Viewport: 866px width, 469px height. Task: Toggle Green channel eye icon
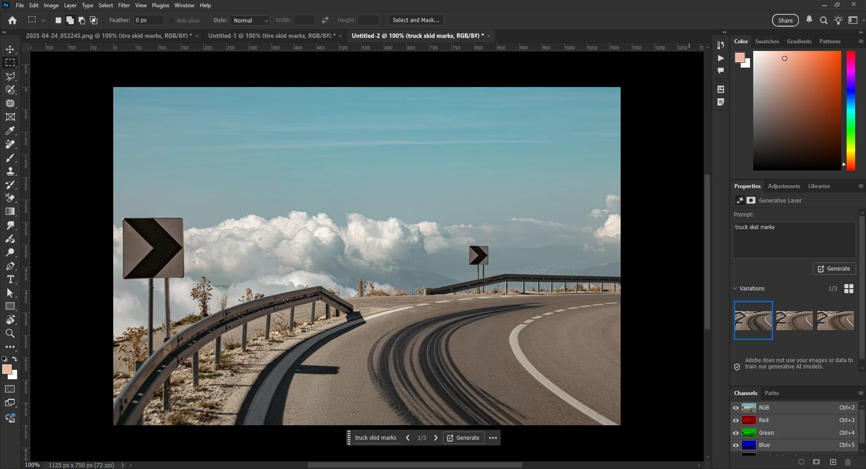[x=736, y=433]
